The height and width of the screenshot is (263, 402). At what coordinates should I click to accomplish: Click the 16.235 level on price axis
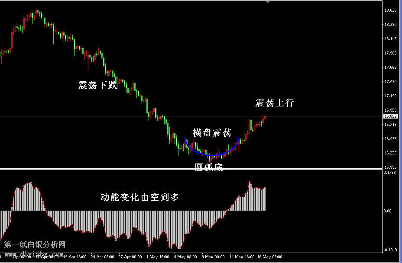tap(391, 153)
